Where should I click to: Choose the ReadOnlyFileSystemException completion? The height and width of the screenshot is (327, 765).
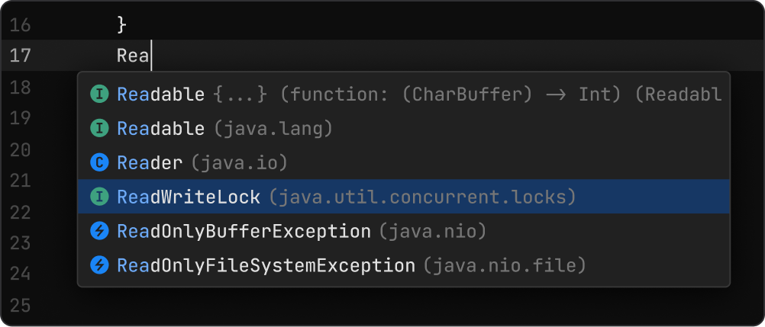[265, 265]
